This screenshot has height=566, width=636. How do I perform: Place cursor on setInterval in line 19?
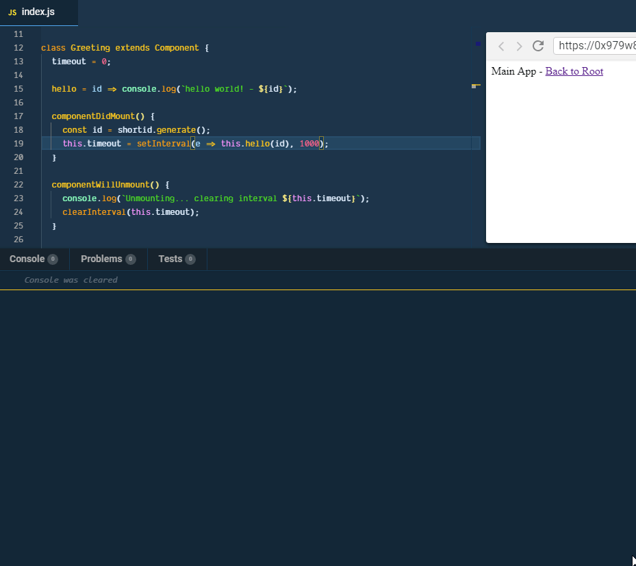click(x=163, y=143)
